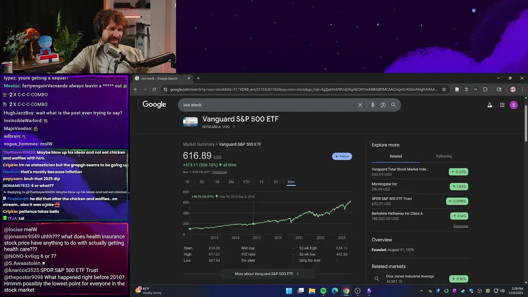Click the Market Summary breadcrumb

199,144
